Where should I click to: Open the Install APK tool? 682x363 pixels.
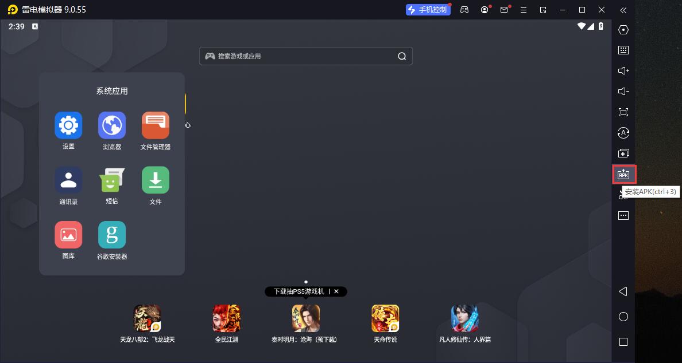click(x=623, y=174)
